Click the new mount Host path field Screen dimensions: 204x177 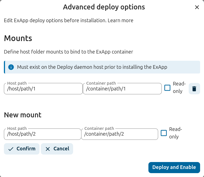(42, 135)
